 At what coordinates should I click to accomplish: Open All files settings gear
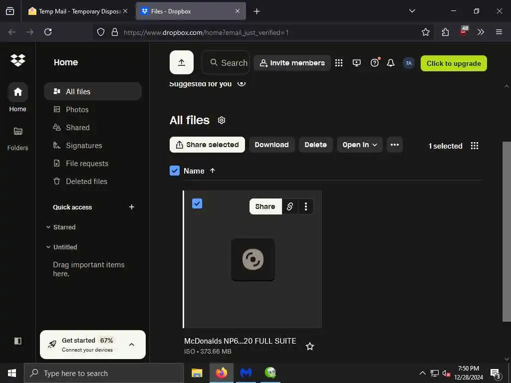tap(222, 121)
